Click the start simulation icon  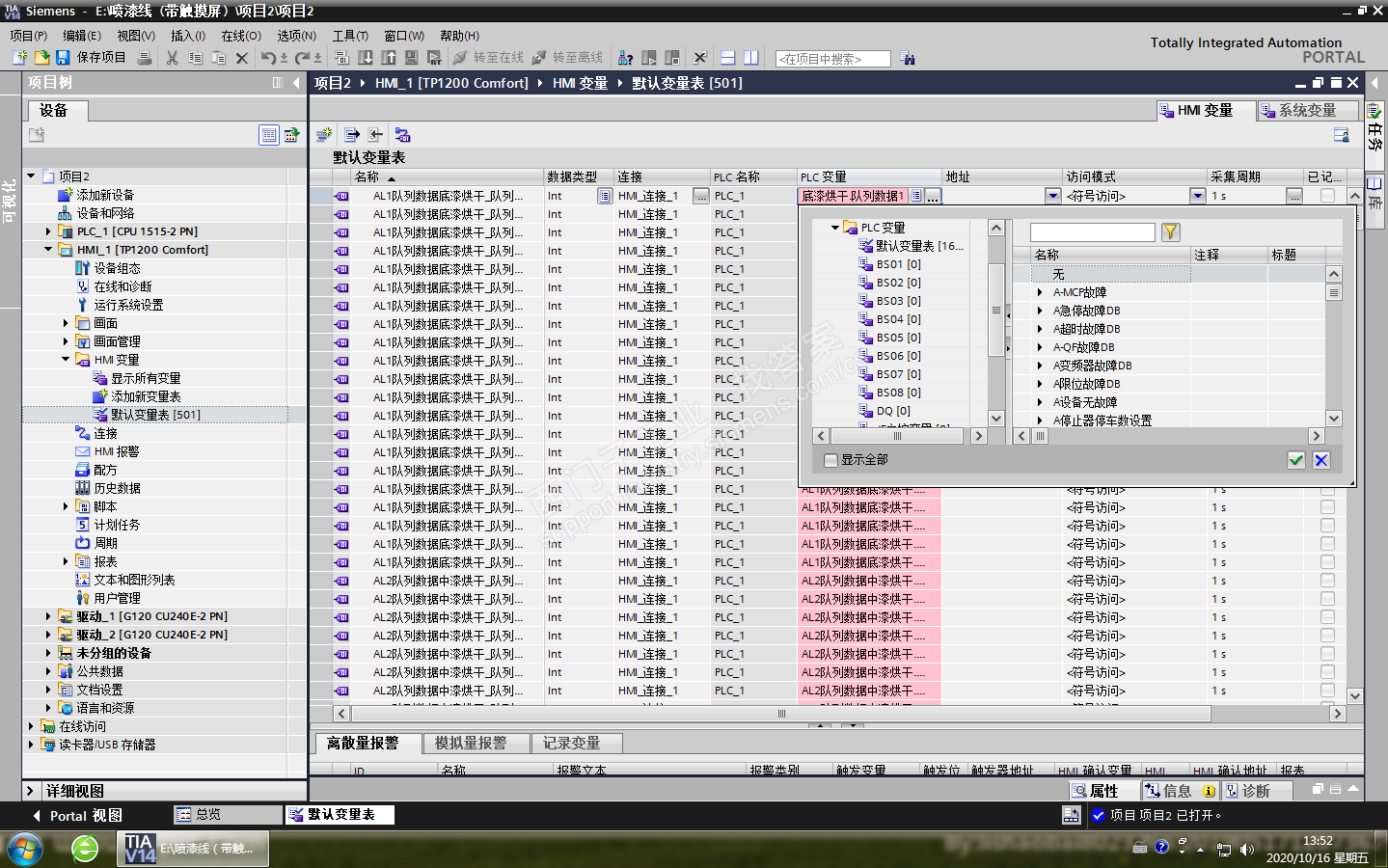coord(412,58)
